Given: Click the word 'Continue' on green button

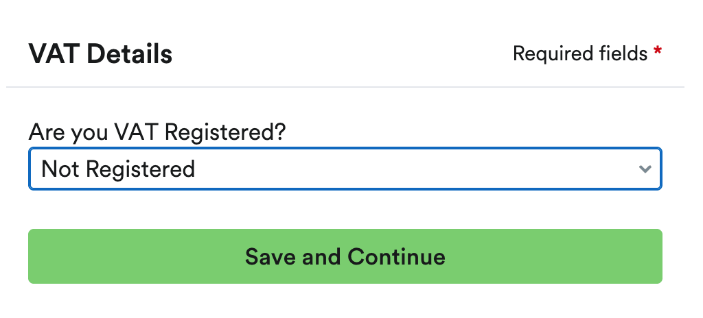Looking at the screenshot, I should point(396,256).
